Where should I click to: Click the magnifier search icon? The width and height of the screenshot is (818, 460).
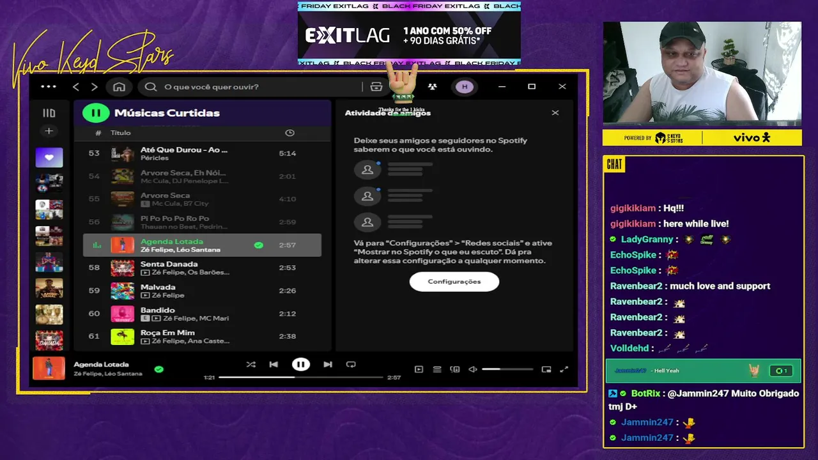click(151, 87)
